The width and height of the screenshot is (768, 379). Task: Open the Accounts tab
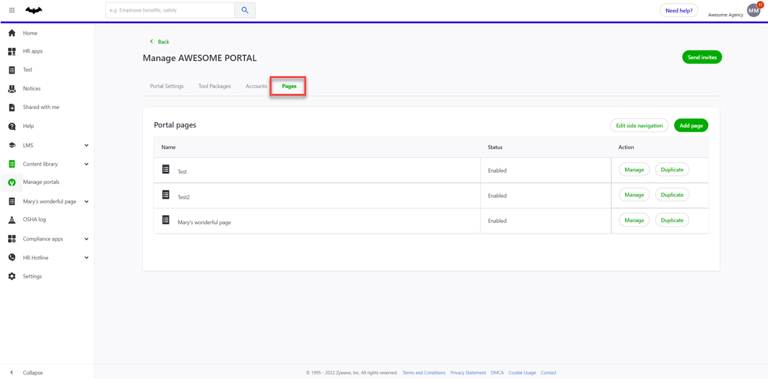tap(256, 86)
